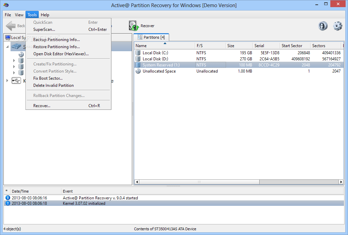The width and height of the screenshot is (348, 235).
Task: Click the 270 GB size cell
Action: (x=246, y=59)
